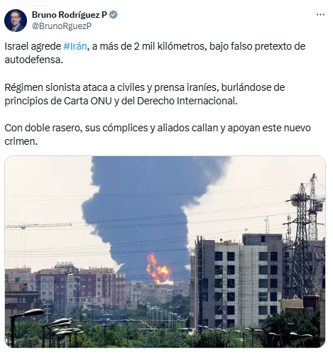333x357 pixels.
Task: Open Bruno Rodríguez P's profile avatar
Action: point(16,21)
